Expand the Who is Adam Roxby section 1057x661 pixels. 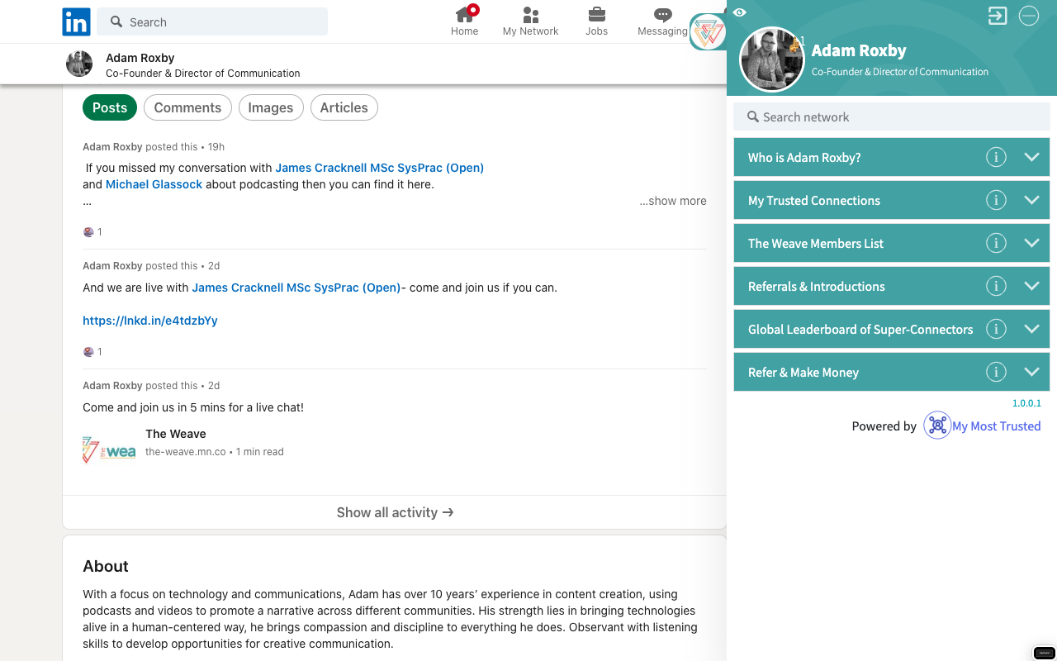pyautogui.click(x=1031, y=157)
